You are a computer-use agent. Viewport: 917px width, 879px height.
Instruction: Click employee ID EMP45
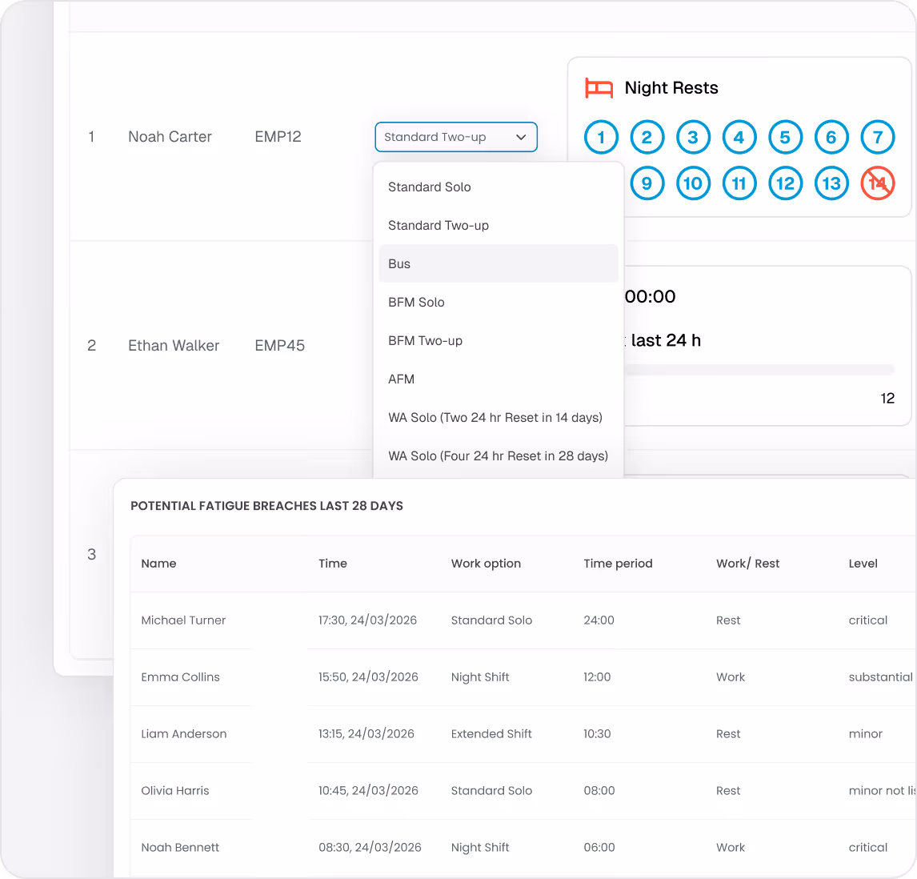[x=279, y=346]
